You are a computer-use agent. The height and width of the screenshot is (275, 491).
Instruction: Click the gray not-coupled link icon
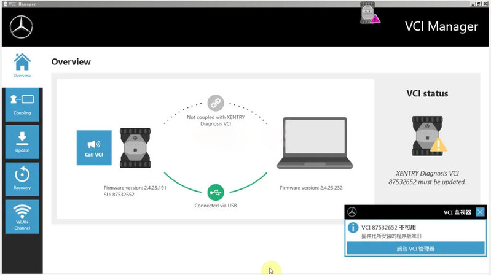216,103
